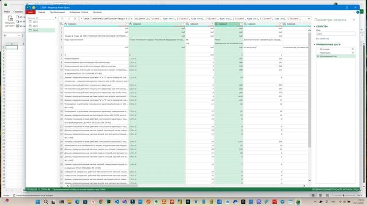Open the Файл tab in the Excel window
This screenshot has height=206, width=367.
click(7, 11)
